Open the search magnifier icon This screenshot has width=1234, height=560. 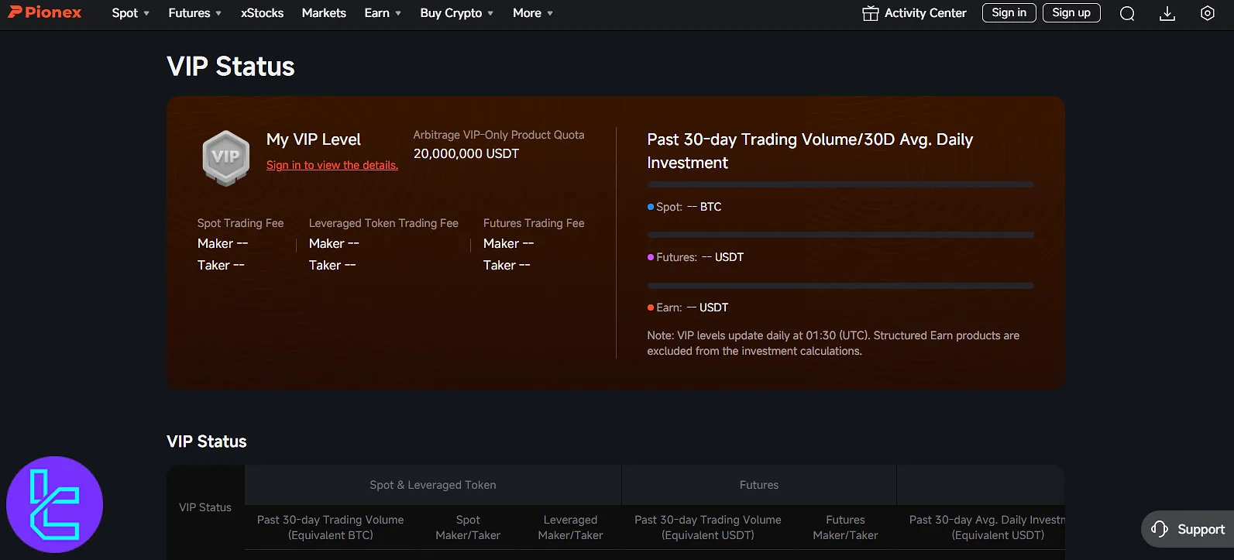coord(1127,13)
